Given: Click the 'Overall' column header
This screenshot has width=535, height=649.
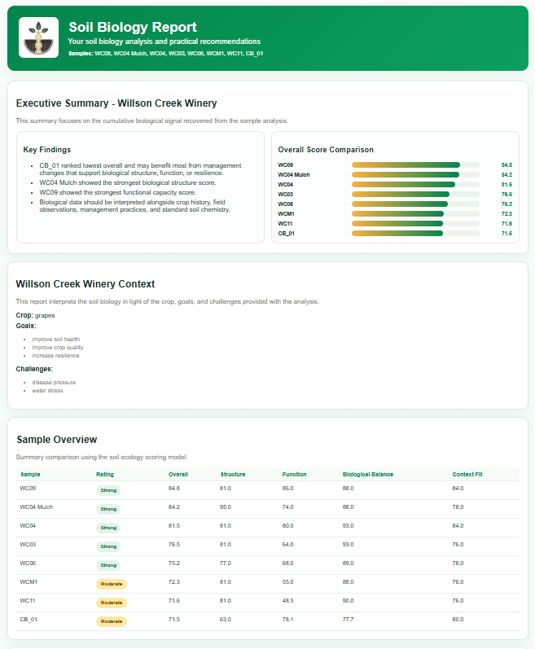Looking at the screenshot, I should point(178,475).
